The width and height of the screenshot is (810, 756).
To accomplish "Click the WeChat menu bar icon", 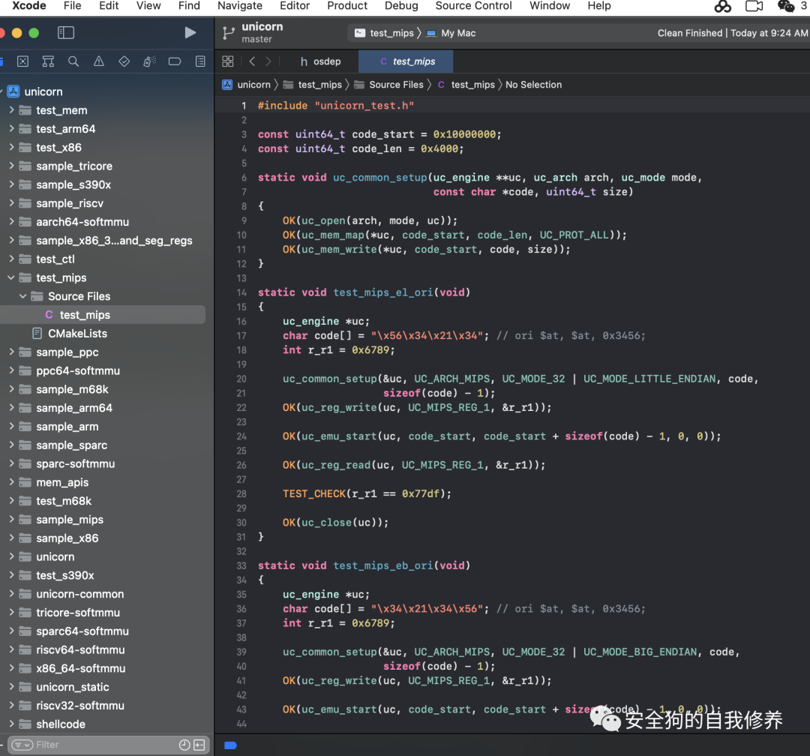I will click(x=786, y=6).
